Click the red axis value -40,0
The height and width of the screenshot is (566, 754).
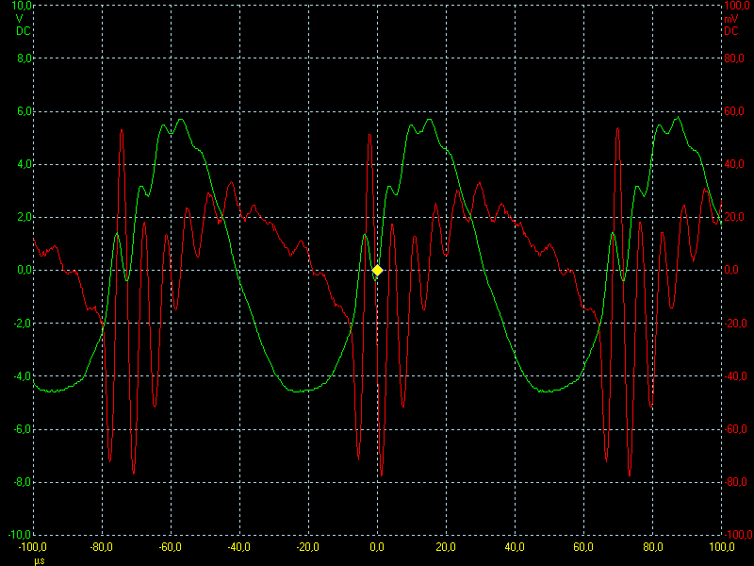(735, 376)
